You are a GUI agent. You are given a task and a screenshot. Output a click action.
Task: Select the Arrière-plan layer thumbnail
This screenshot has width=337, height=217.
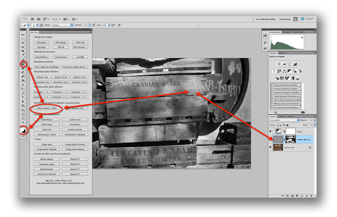[278, 147]
